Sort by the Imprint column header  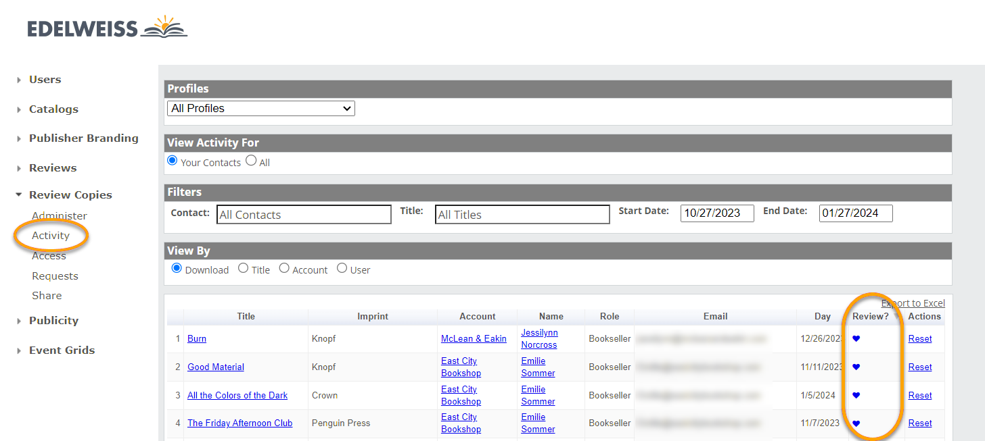point(373,317)
